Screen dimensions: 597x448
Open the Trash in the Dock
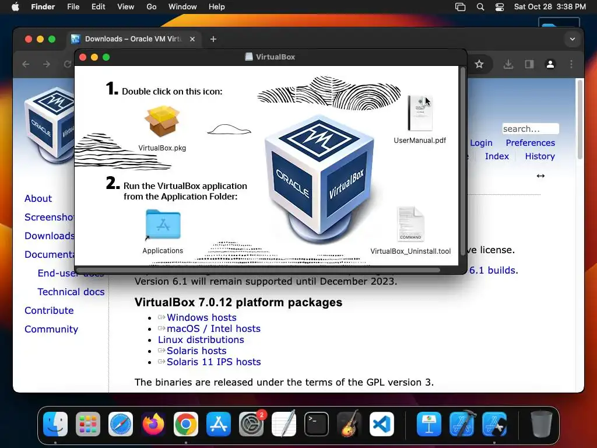tap(542, 424)
